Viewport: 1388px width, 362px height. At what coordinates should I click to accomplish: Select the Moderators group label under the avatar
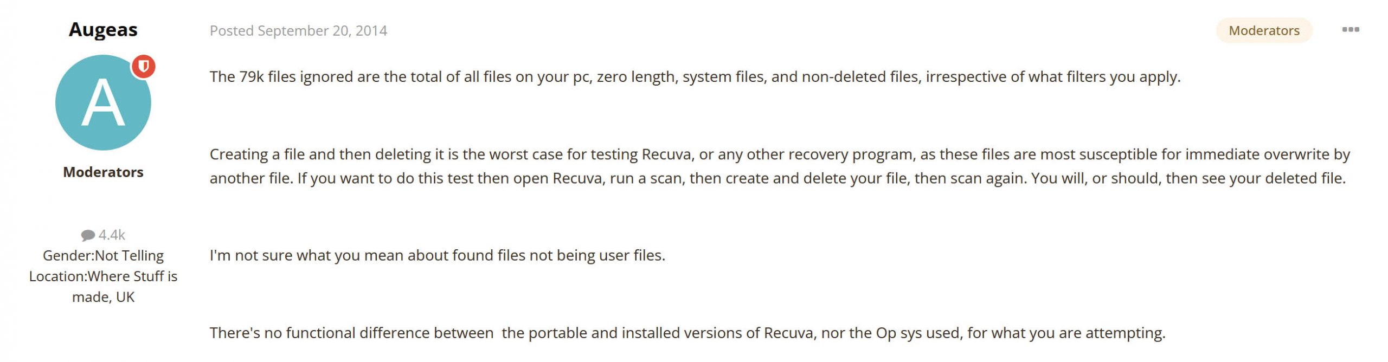(x=103, y=172)
